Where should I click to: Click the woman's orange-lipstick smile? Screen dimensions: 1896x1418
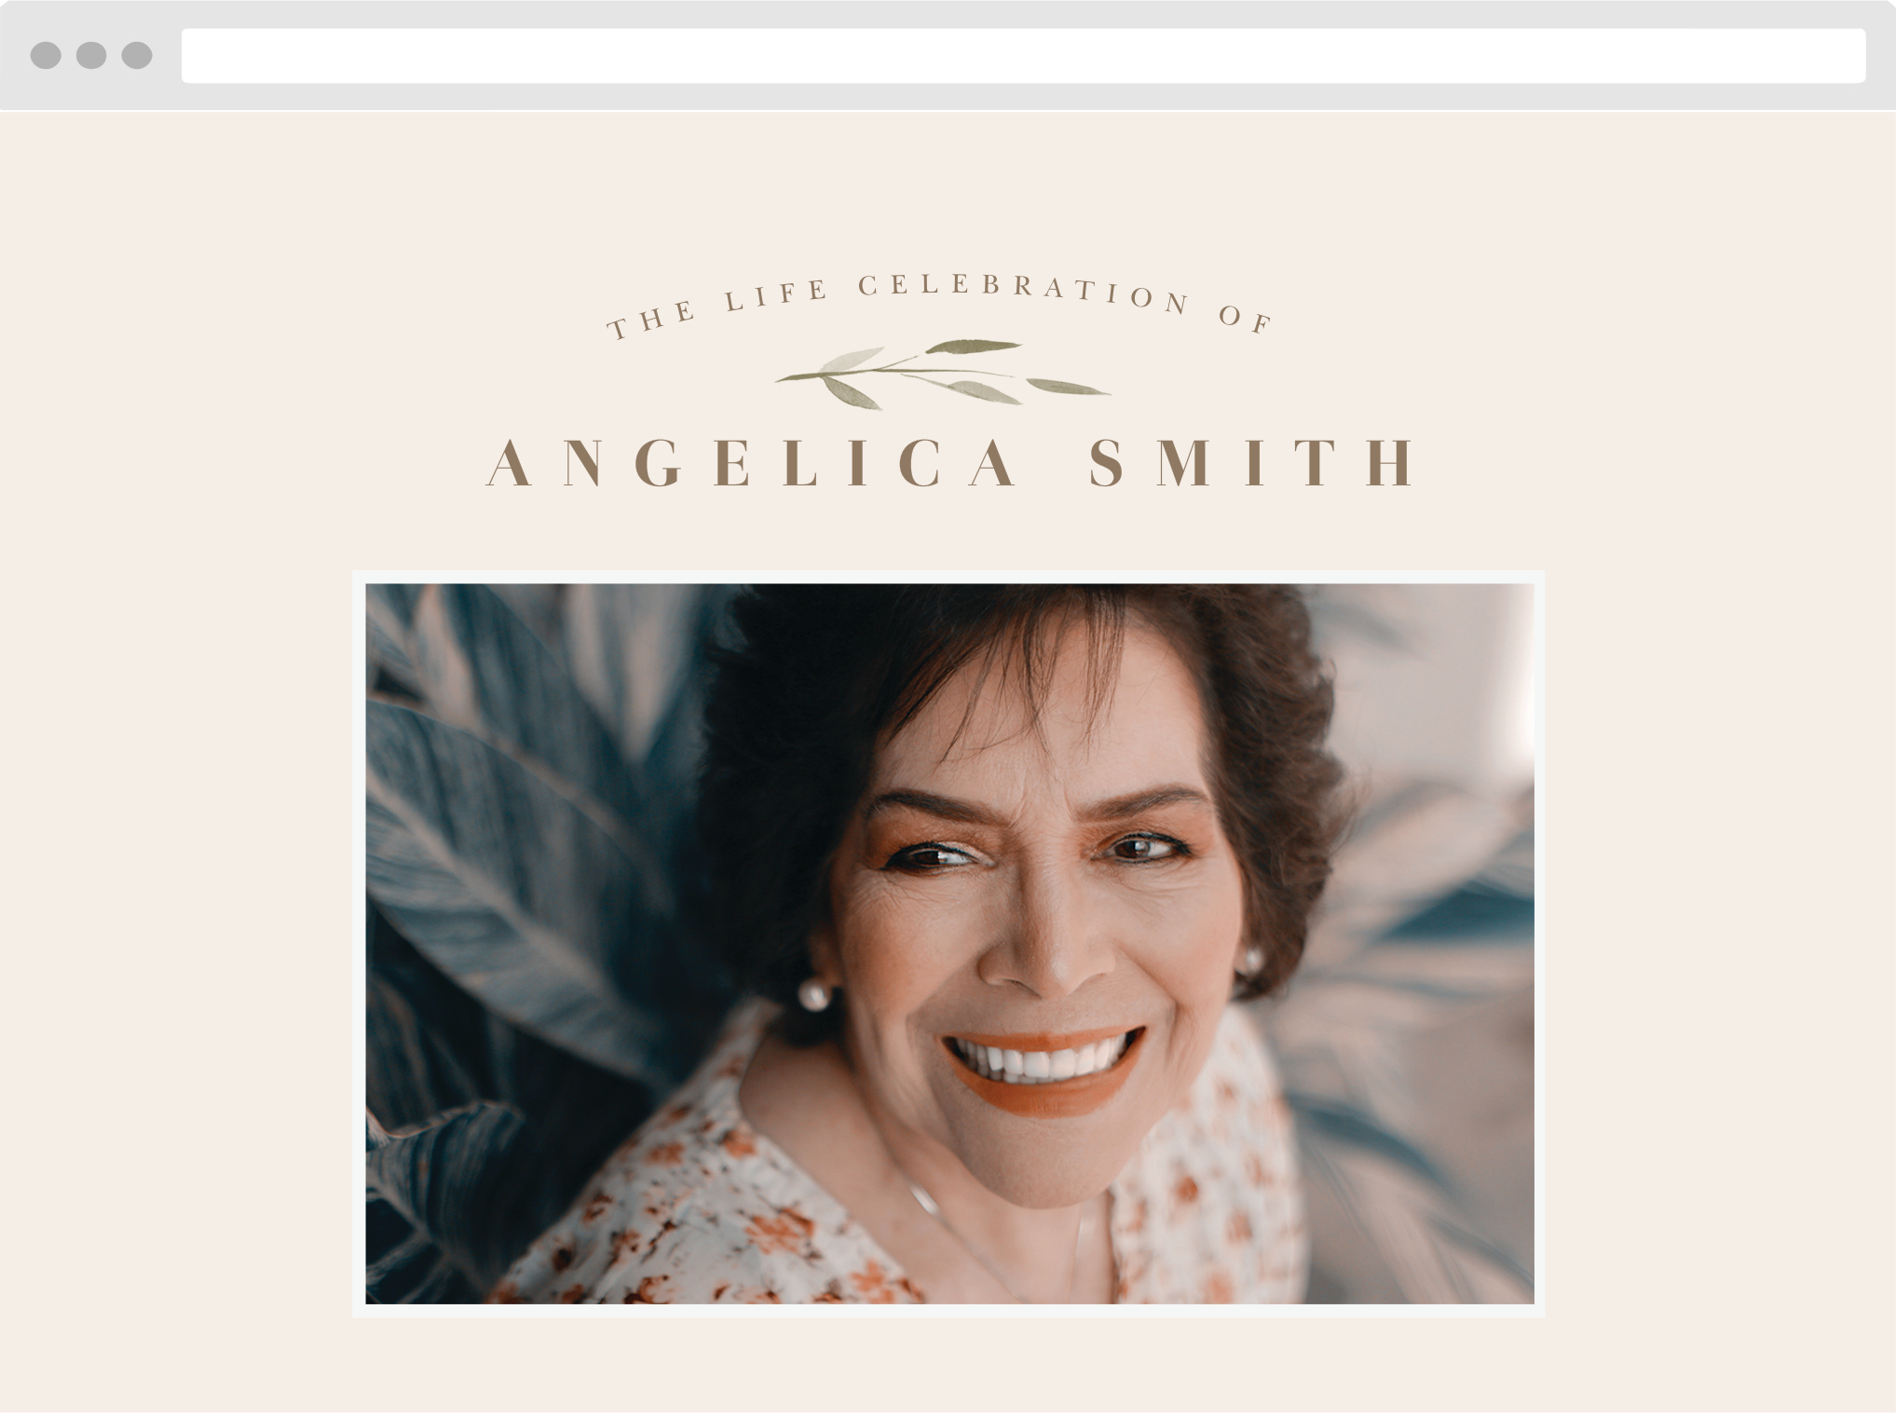[1043, 1070]
